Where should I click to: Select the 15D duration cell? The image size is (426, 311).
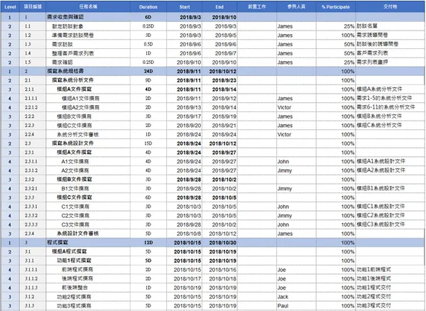[148, 143]
